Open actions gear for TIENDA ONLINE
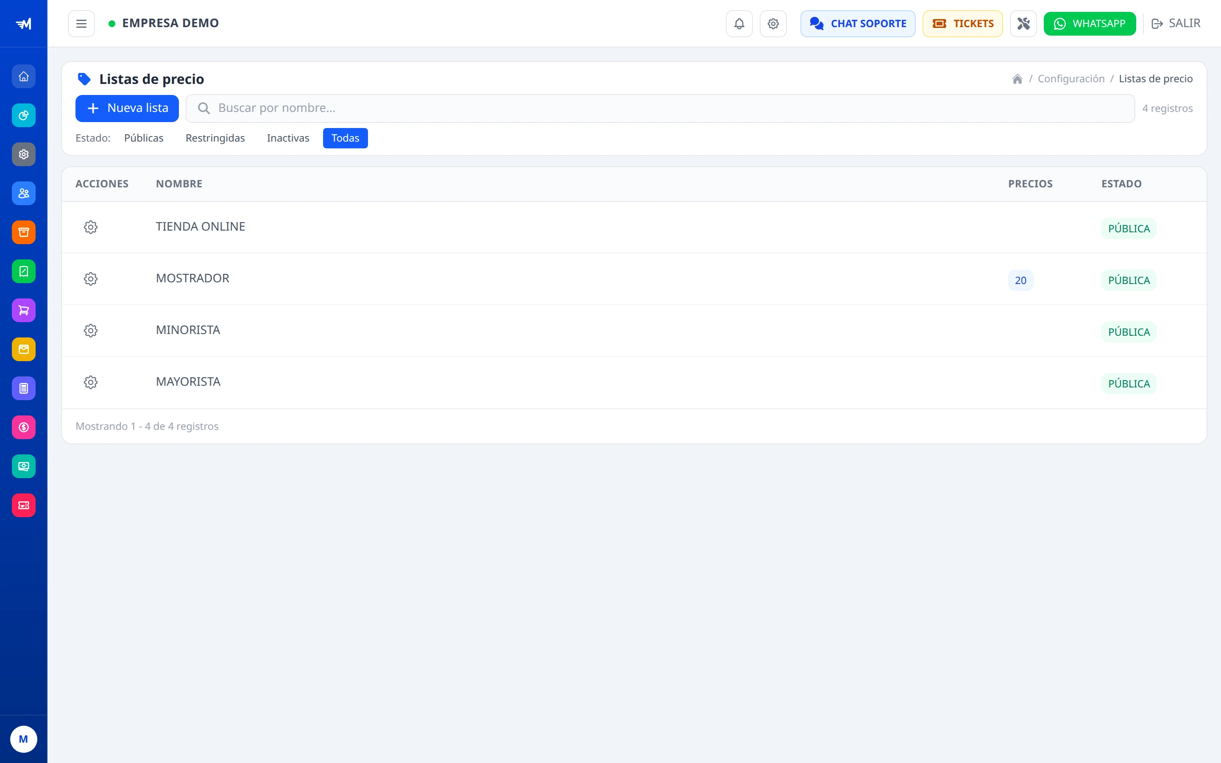Screen dimensions: 1221x763 click(x=91, y=227)
